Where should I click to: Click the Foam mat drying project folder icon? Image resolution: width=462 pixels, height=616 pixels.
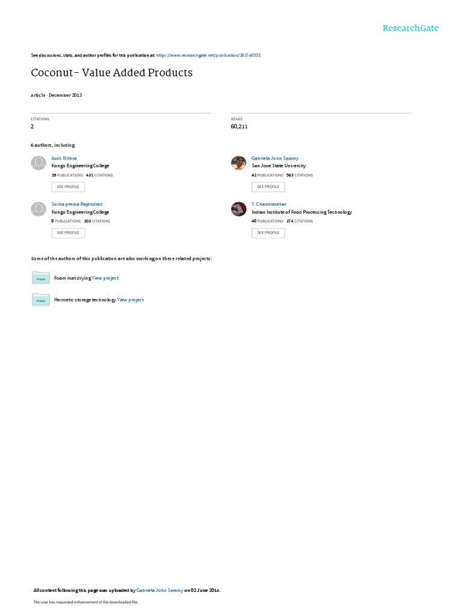(41, 278)
